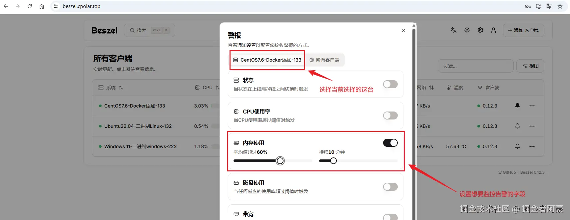570x220 pixels.
Task: Open the more actions menu for CentOS7.6 row
Action: (532, 106)
